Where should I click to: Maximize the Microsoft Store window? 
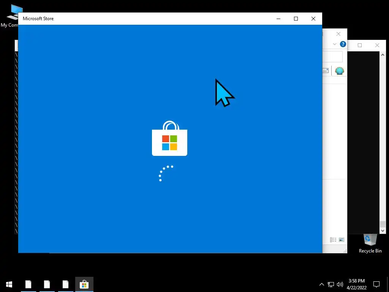coord(296,19)
